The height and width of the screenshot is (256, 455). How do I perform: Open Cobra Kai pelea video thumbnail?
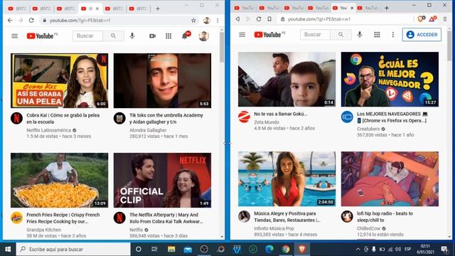pyautogui.click(x=59, y=80)
